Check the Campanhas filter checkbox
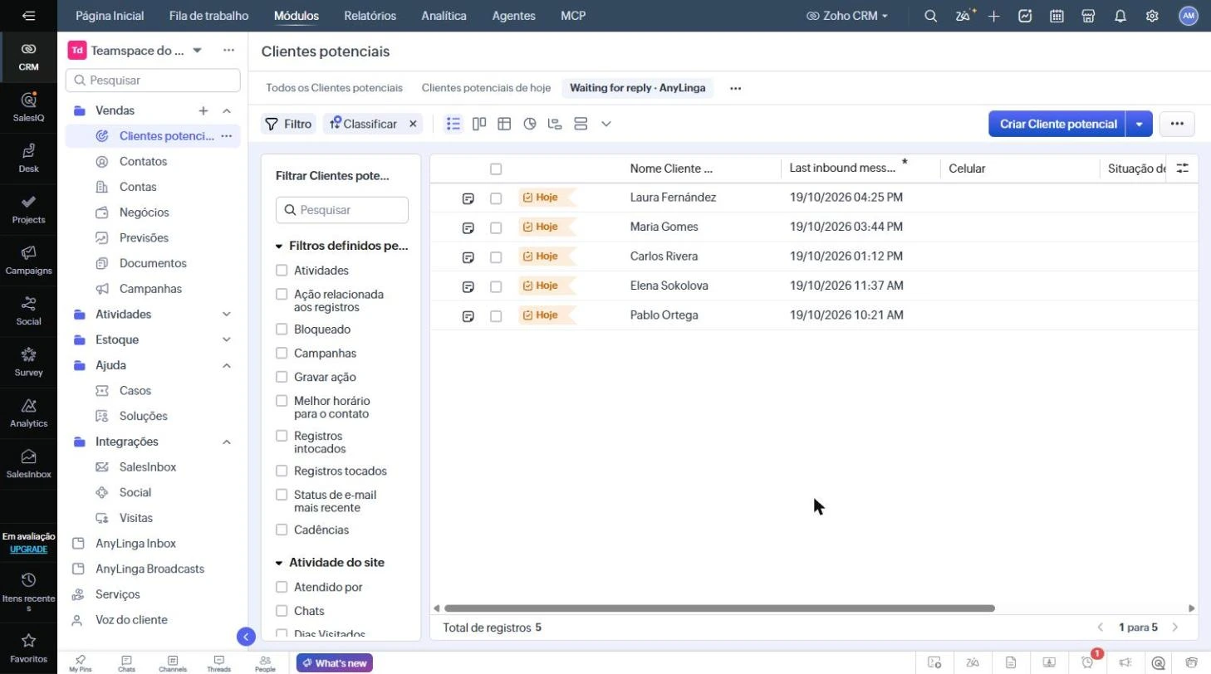The image size is (1211, 674). [x=282, y=353]
